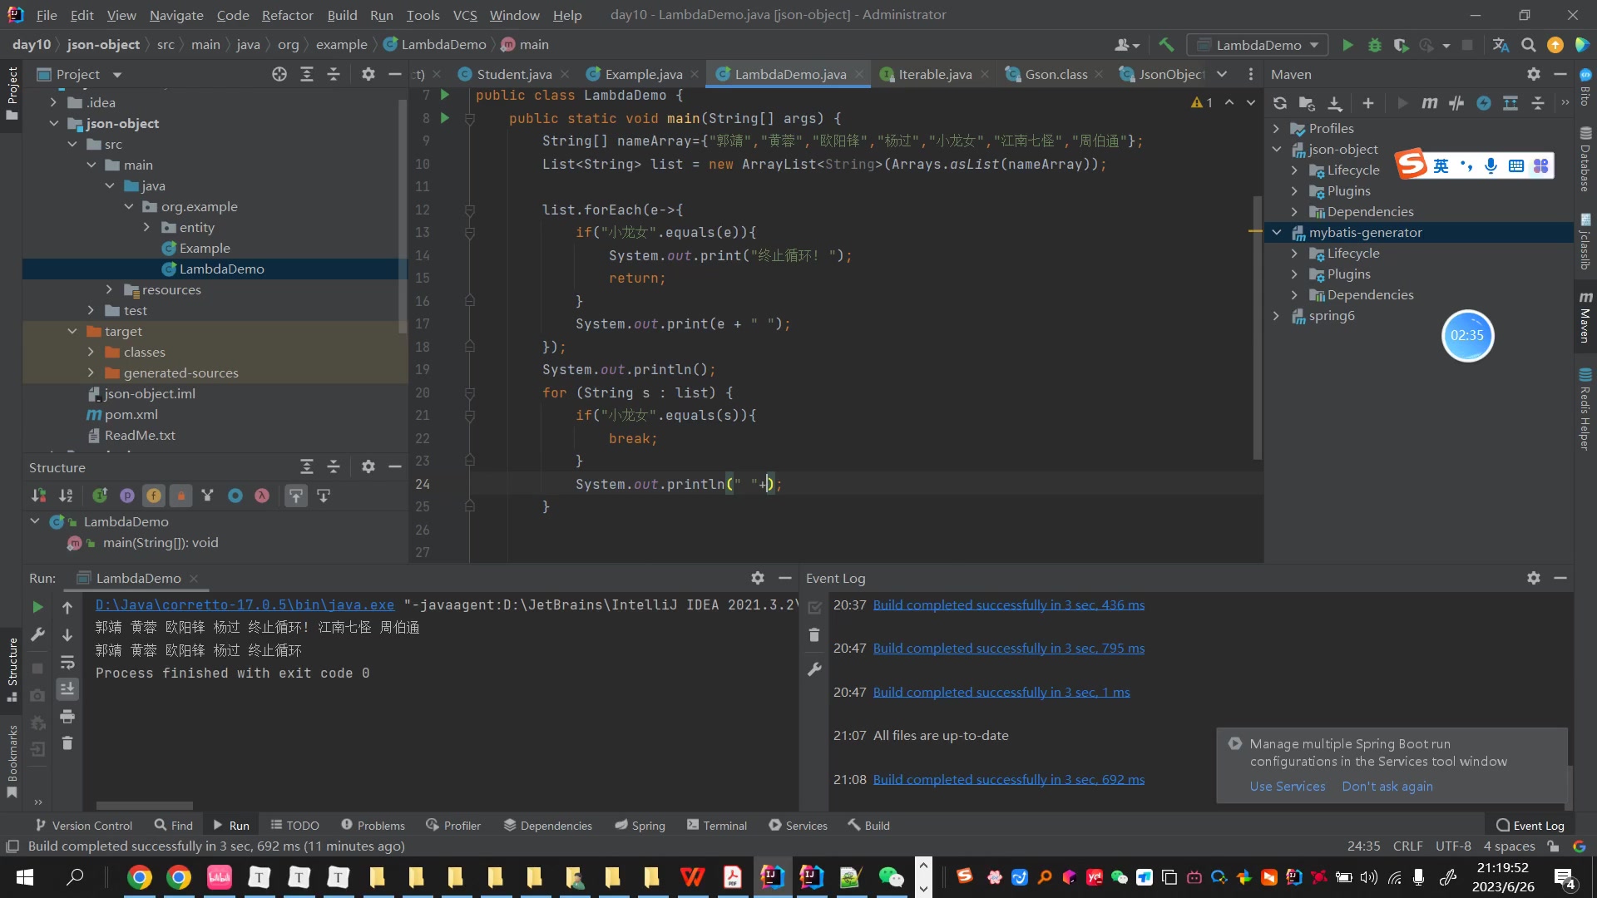The height and width of the screenshot is (898, 1597).
Task: Clear all Run console output
Action: point(67,743)
